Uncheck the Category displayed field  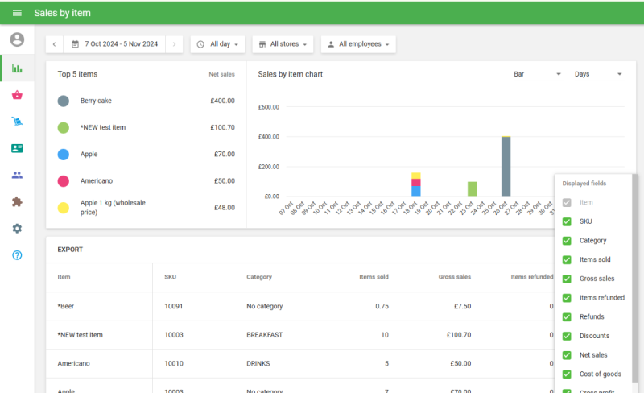click(568, 241)
